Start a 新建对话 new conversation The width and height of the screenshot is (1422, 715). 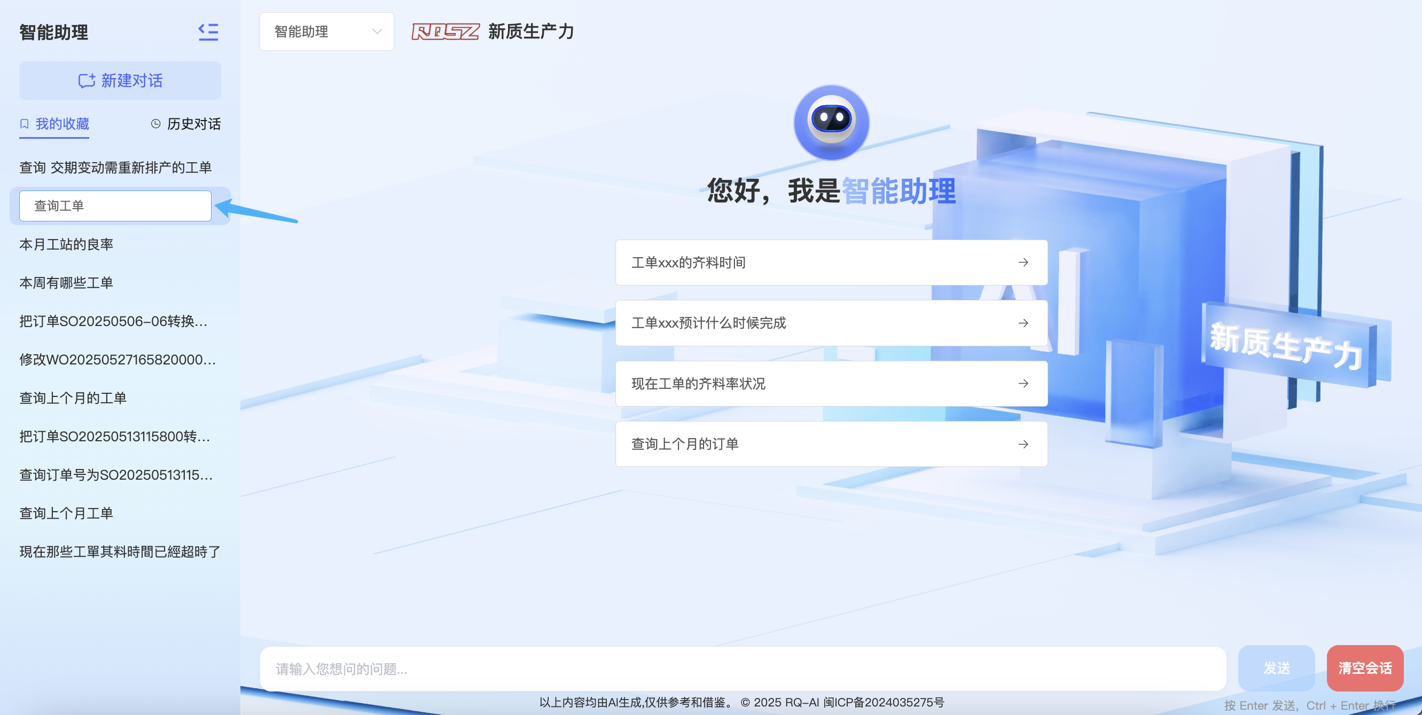120,81
